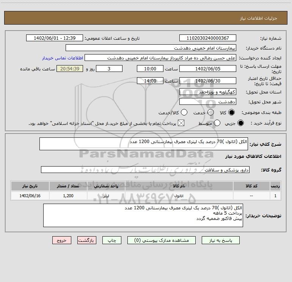
Task: Toggle the اسناد خزانه اسلامی payment checkbox
Action: [181, 123]
